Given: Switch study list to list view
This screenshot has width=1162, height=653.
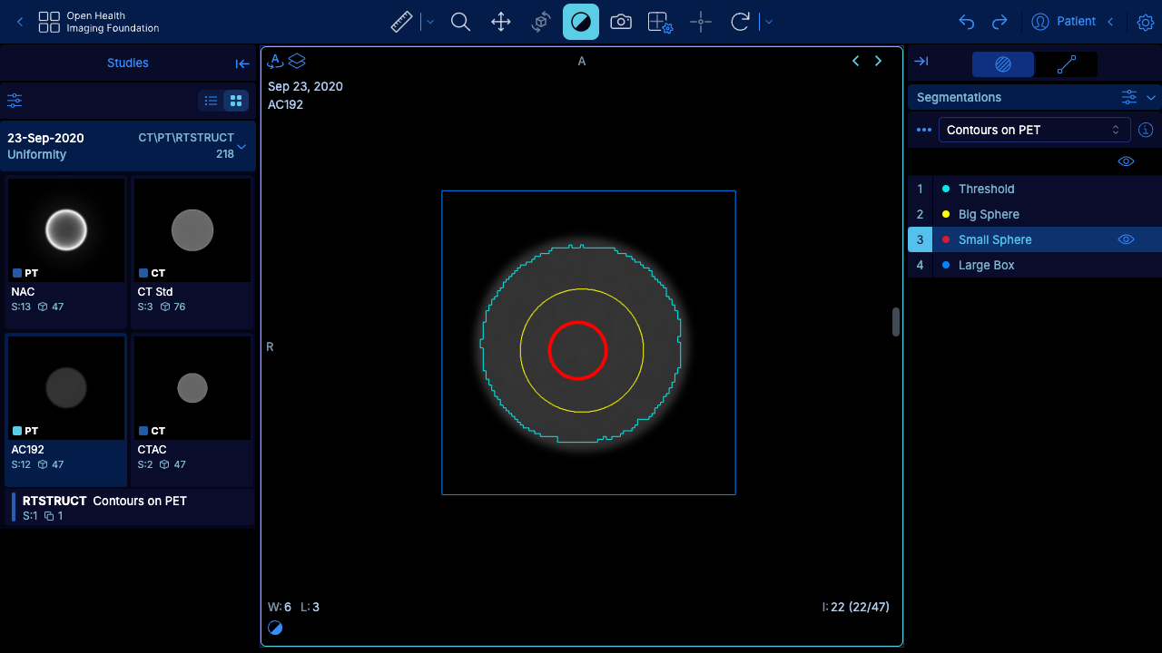Looking at the screenshot, I should tap(211, 101).
